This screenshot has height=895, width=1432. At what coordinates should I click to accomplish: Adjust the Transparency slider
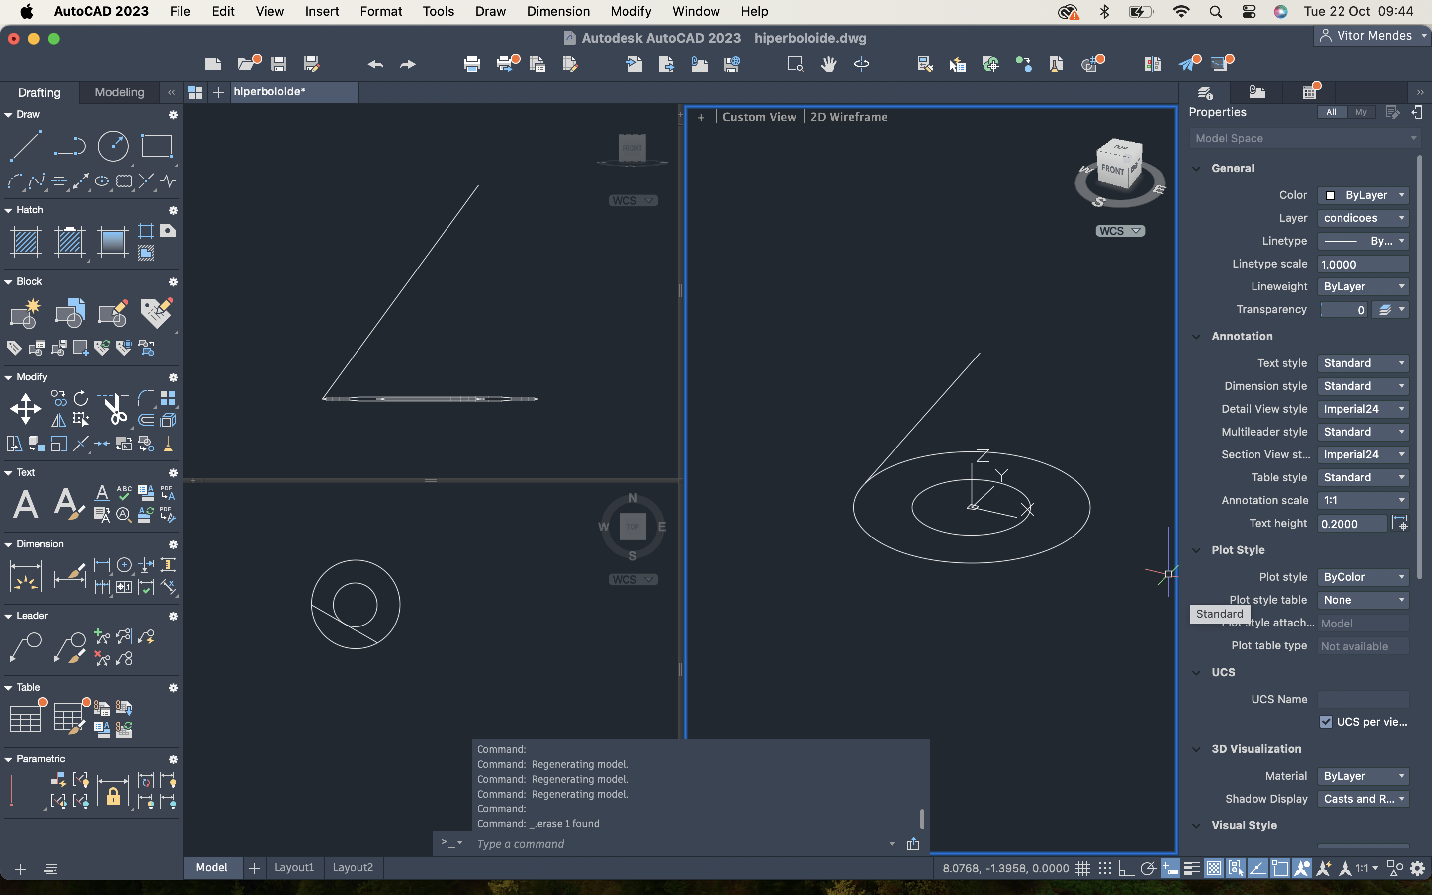click(1344, 310)
